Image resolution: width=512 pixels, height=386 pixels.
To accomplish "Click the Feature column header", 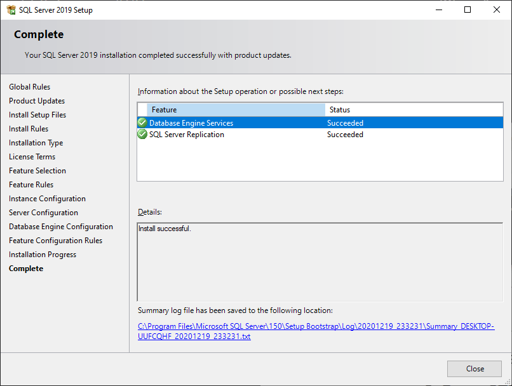I will click(x=235, y=110).
